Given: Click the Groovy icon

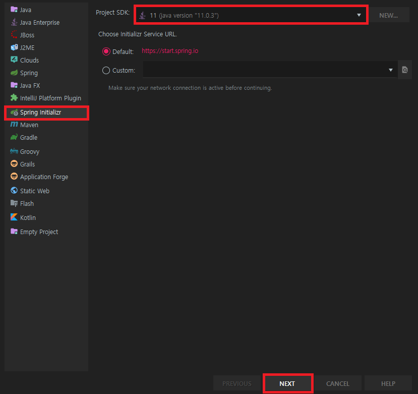Looking at the screenshot, I should click(x=14, y=151).
